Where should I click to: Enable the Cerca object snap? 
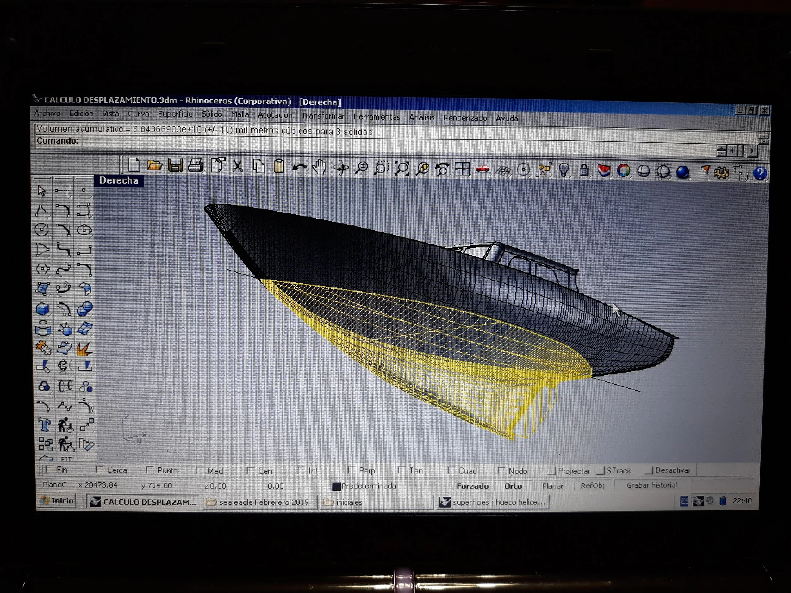(100, 469)
